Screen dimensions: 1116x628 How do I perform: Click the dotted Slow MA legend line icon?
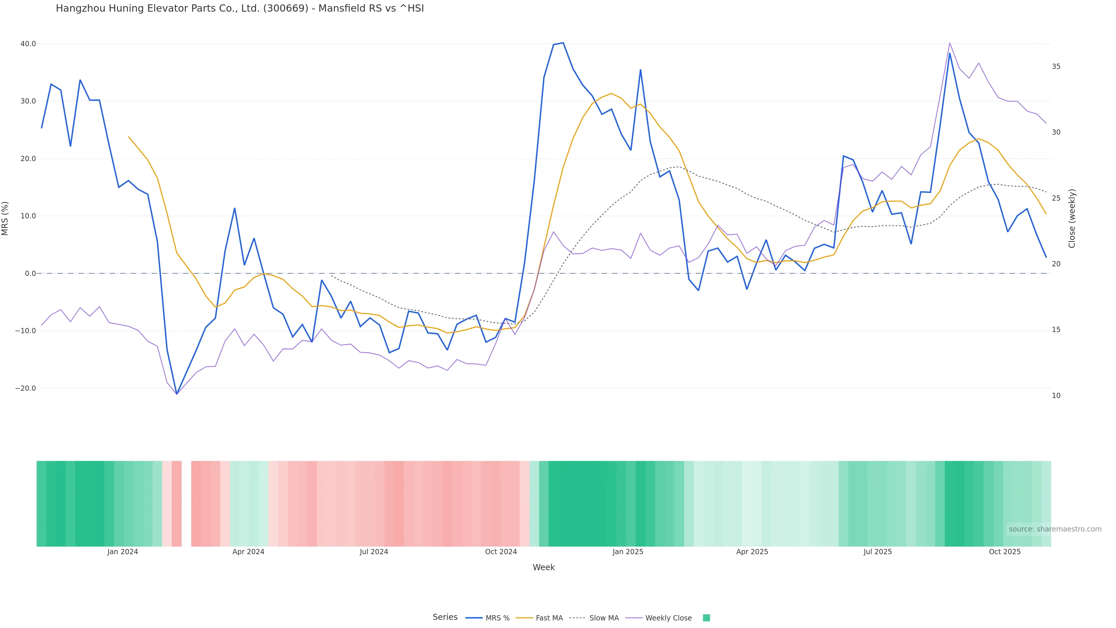pos(577,618)
